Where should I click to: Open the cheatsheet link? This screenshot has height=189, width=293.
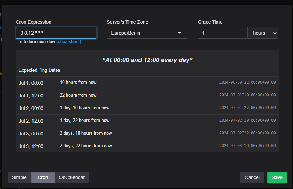69,42
